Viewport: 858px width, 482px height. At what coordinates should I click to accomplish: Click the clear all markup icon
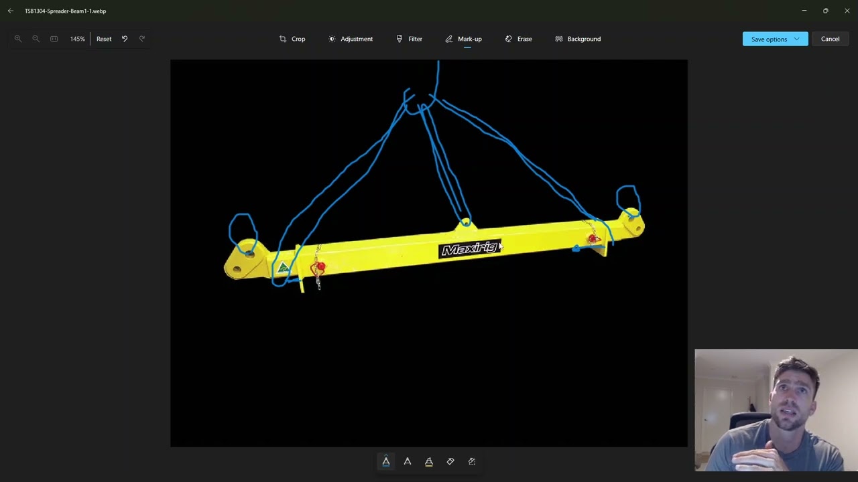[x=472, y=461]
